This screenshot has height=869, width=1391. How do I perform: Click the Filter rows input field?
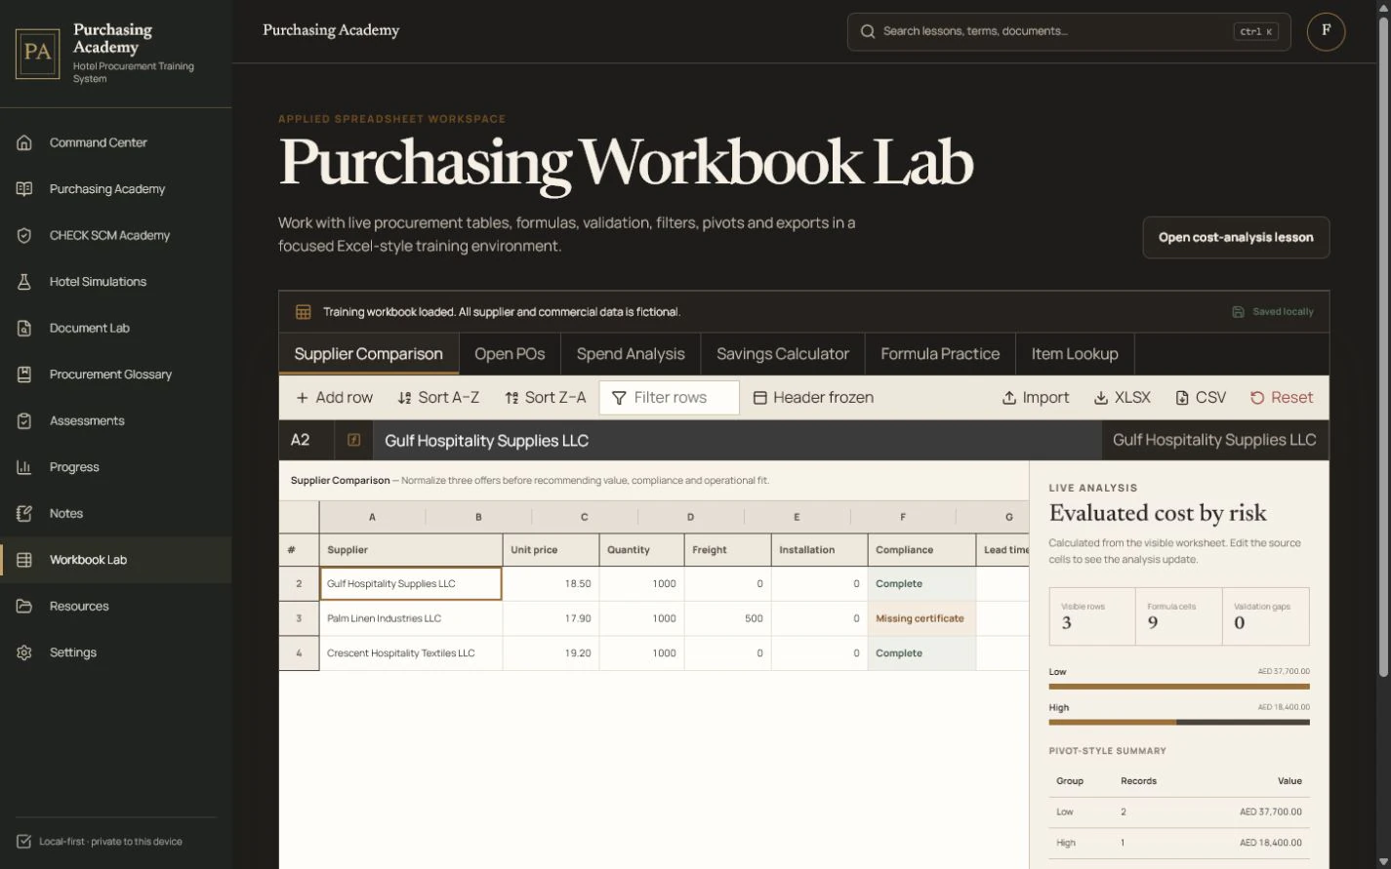point(669,398)
